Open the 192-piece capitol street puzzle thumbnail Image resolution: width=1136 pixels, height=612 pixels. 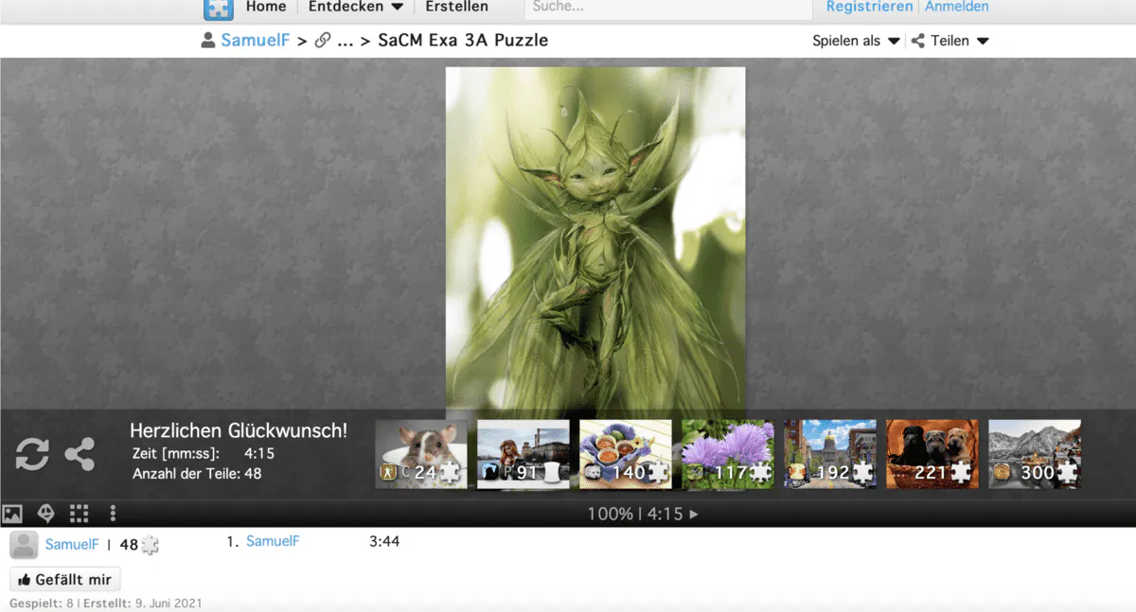click(830, 454)
